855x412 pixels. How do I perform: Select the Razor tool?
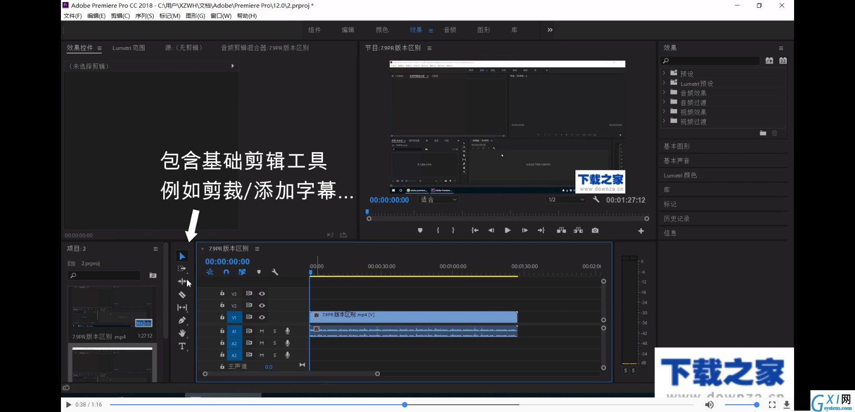182,294
